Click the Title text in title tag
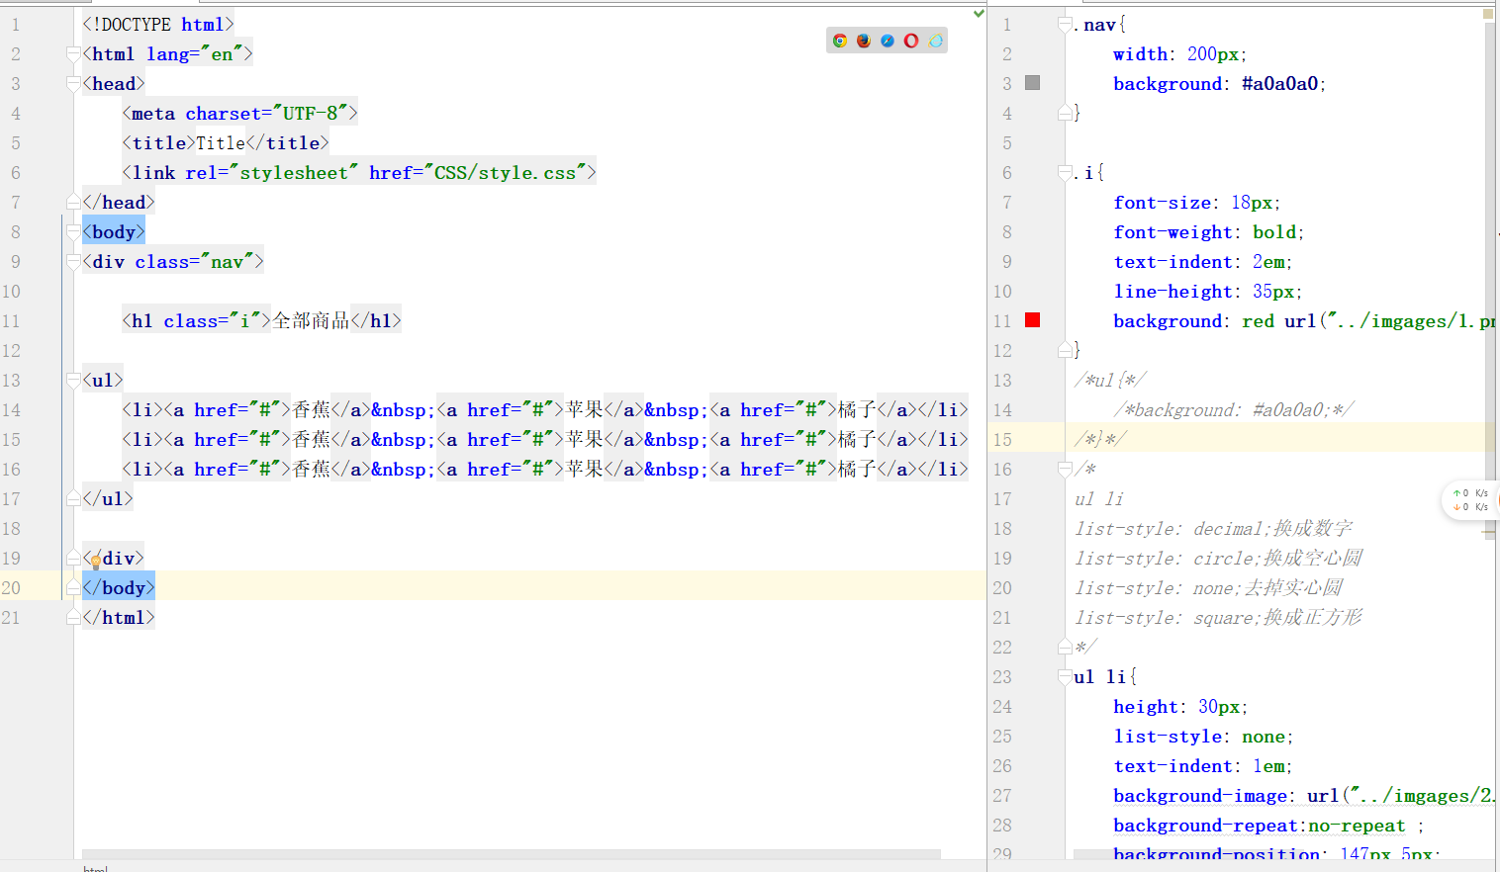The width and height of the screenshot is (1500, 872). [x=221, y=142]
